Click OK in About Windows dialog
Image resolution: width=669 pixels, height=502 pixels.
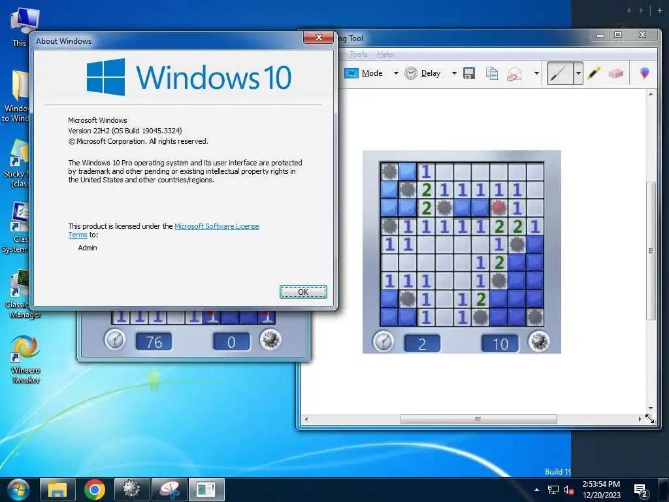(x=303, y=292)
